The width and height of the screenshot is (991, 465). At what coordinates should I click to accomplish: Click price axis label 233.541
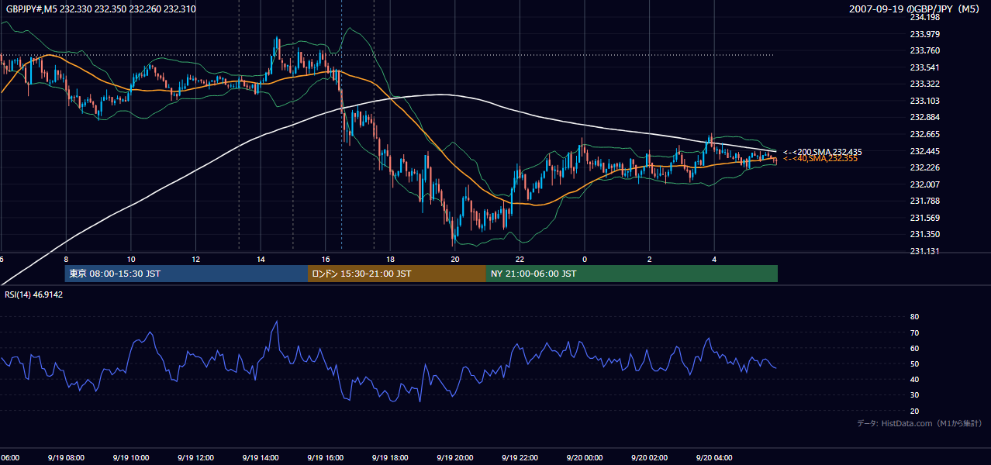pyautogui.click(x=924, y=67)
